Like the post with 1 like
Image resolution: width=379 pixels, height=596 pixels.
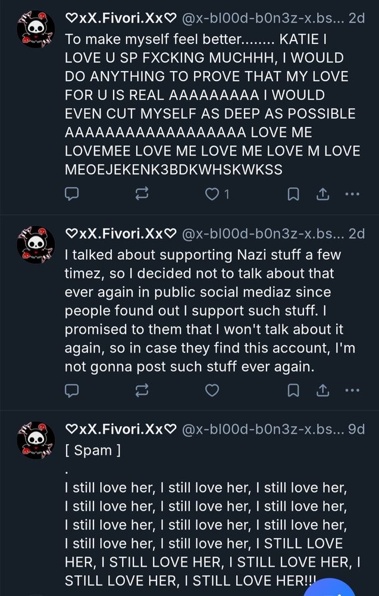(x=212, y=194)
